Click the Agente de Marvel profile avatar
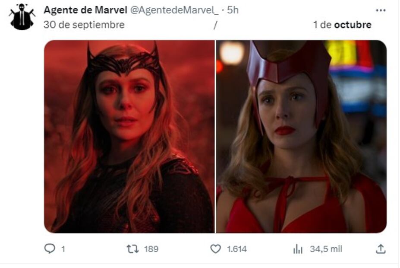This screenshot has height=268, width=400. [22, 17]
